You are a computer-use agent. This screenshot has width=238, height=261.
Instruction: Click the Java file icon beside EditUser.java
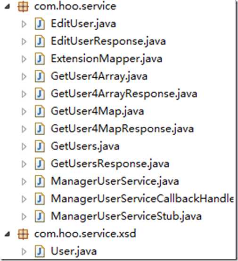tap(40, 24)
